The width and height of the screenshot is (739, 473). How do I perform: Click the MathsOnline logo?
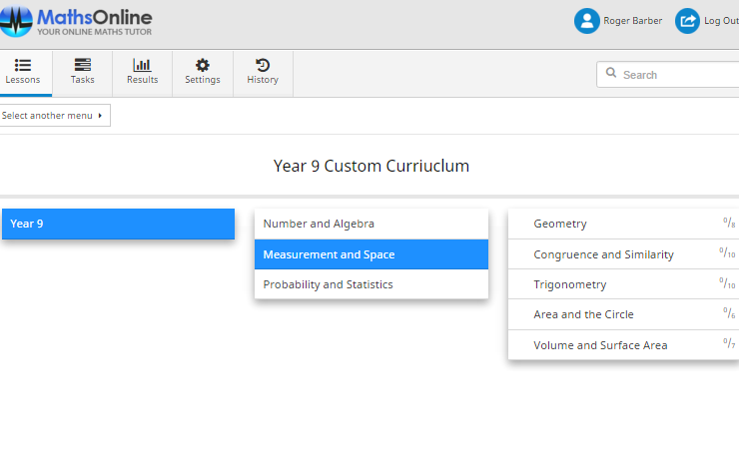[78, 22]
